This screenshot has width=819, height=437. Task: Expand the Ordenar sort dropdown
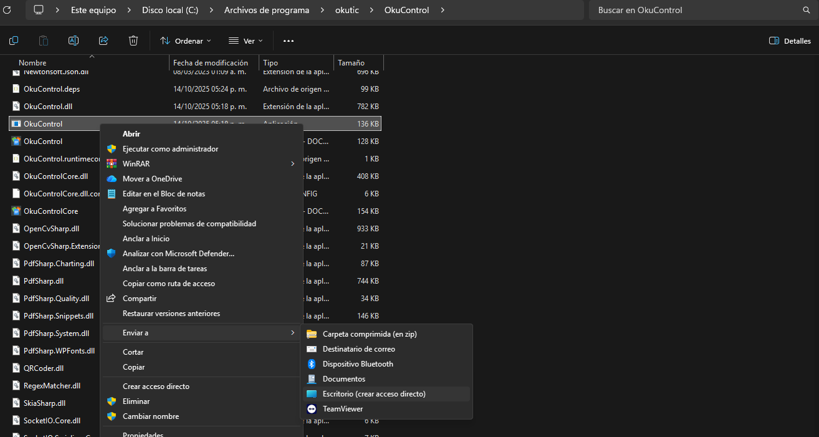pos(186,41)
